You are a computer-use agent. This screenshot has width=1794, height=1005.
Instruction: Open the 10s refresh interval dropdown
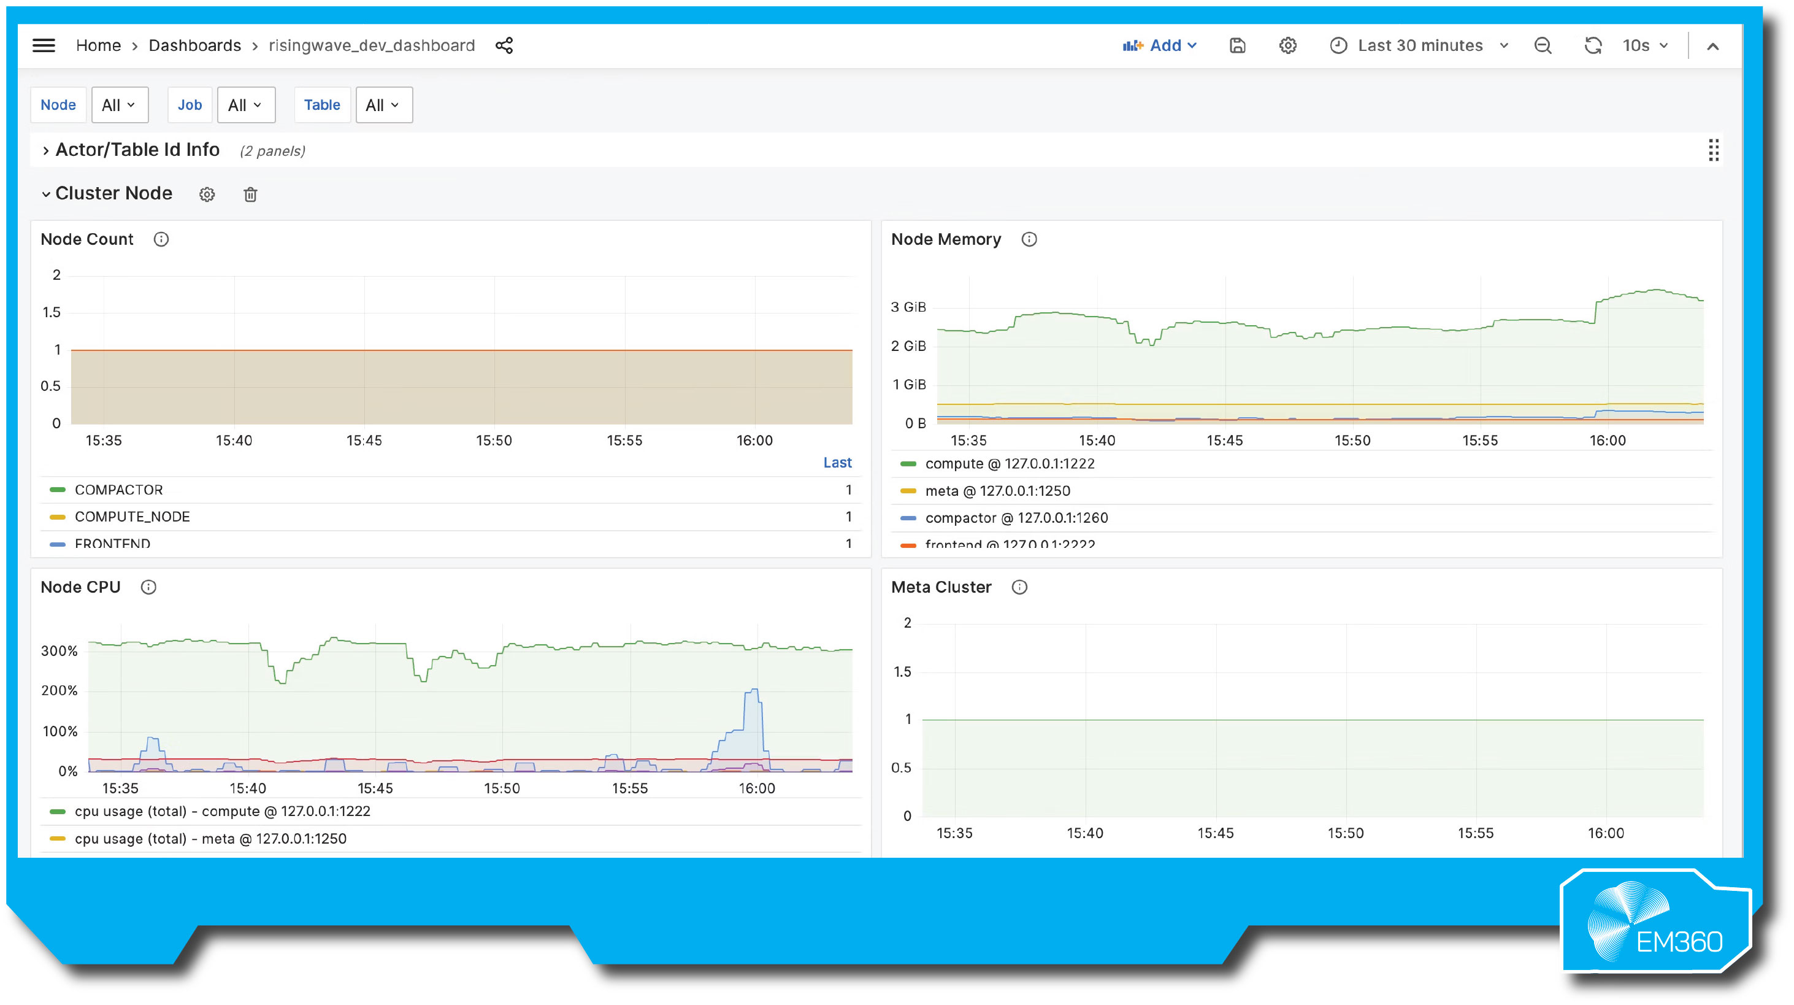click(1644, 45)
